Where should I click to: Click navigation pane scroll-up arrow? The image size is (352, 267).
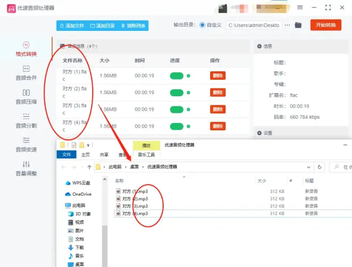(x=105, y=179)
